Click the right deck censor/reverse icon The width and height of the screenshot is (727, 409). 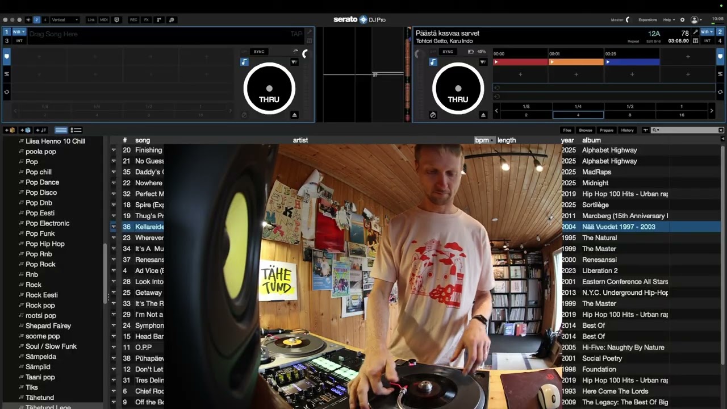(x=433, y=115)
